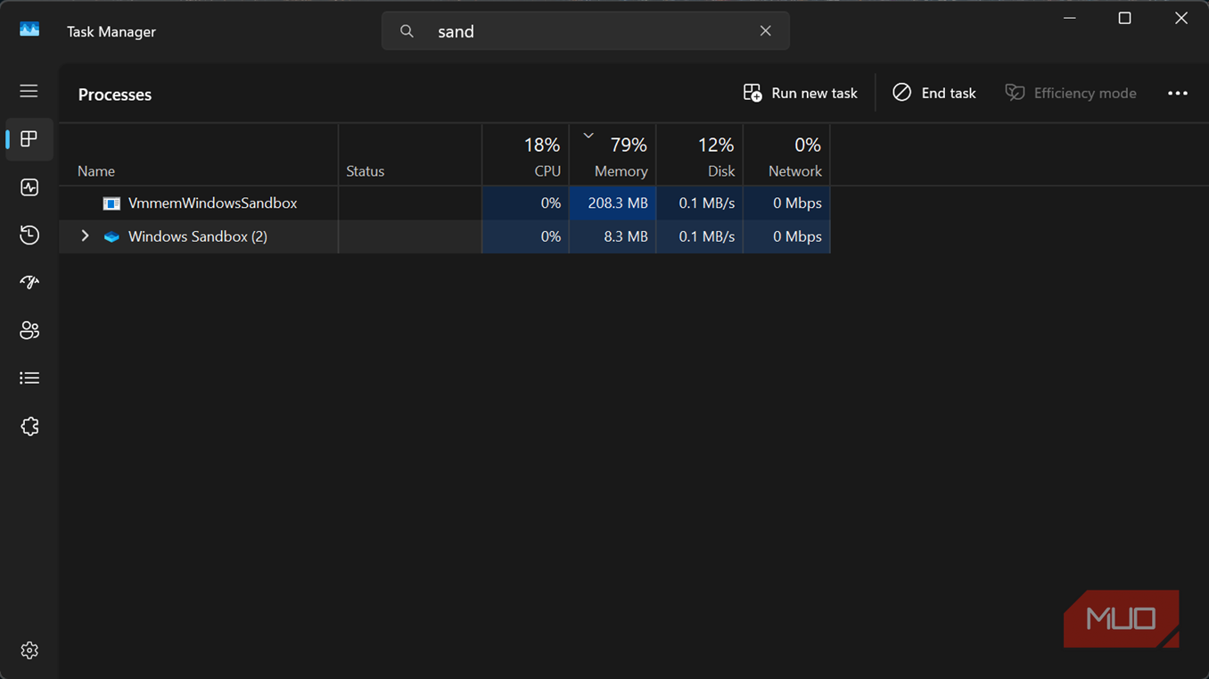Sort by the CPU column header
This screenshot has height=679, width=1209.
click(525, 155)
